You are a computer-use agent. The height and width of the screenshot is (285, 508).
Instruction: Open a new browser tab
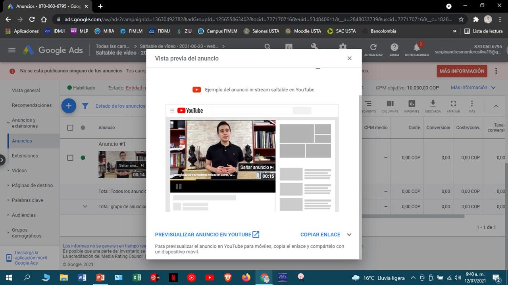point(100,6)
